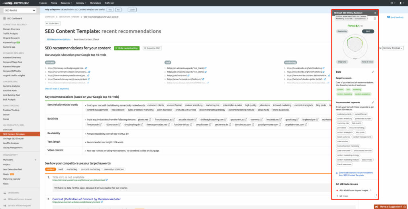
Task: Select the Readability score pill
Action: tap(342, 31)
